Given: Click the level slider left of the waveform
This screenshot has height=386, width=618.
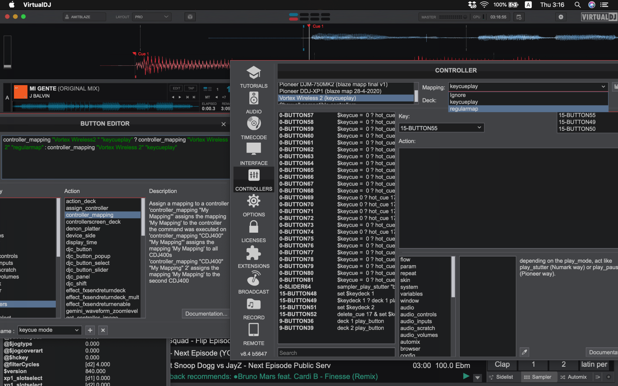Looking at the screenshot, I should point(8,52).
